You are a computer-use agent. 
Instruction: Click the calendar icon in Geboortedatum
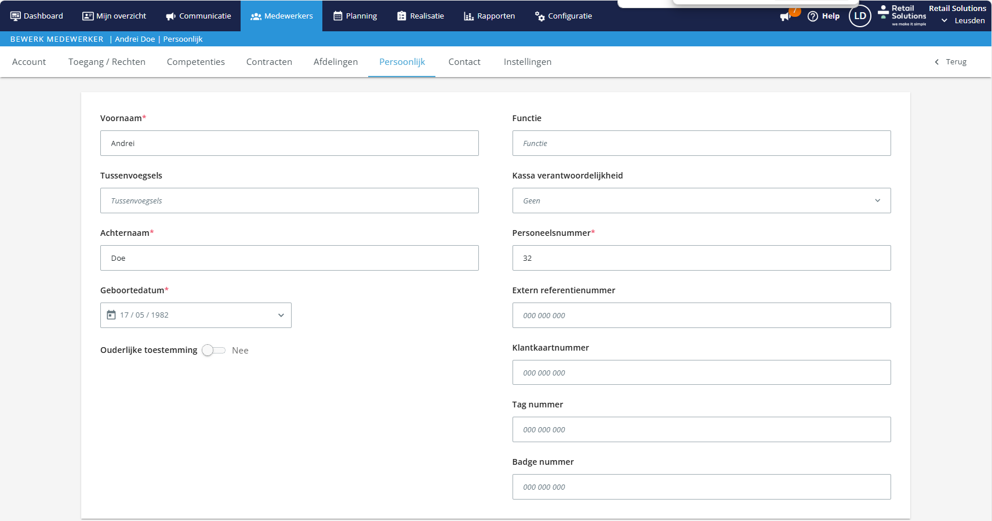(111, 315)
